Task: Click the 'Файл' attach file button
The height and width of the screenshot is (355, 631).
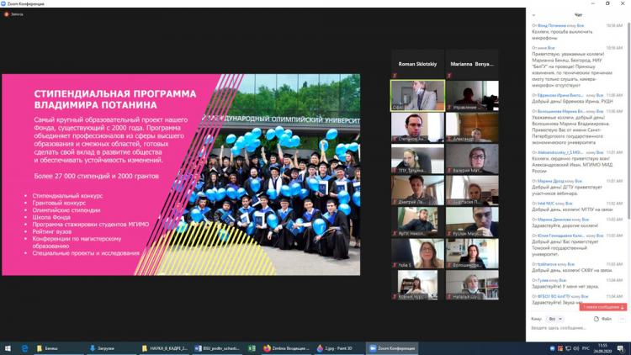Action: (x=604, y=319)
